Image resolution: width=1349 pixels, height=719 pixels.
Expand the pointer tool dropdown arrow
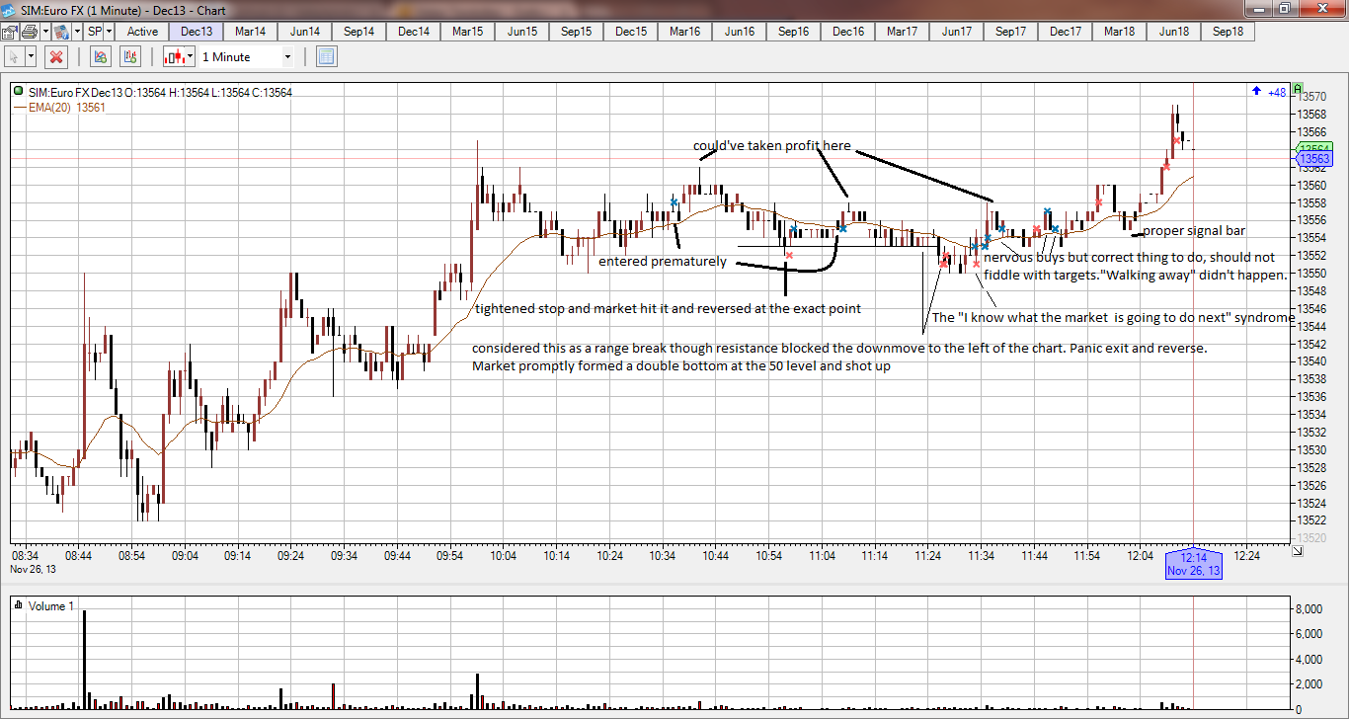point(31,56)
